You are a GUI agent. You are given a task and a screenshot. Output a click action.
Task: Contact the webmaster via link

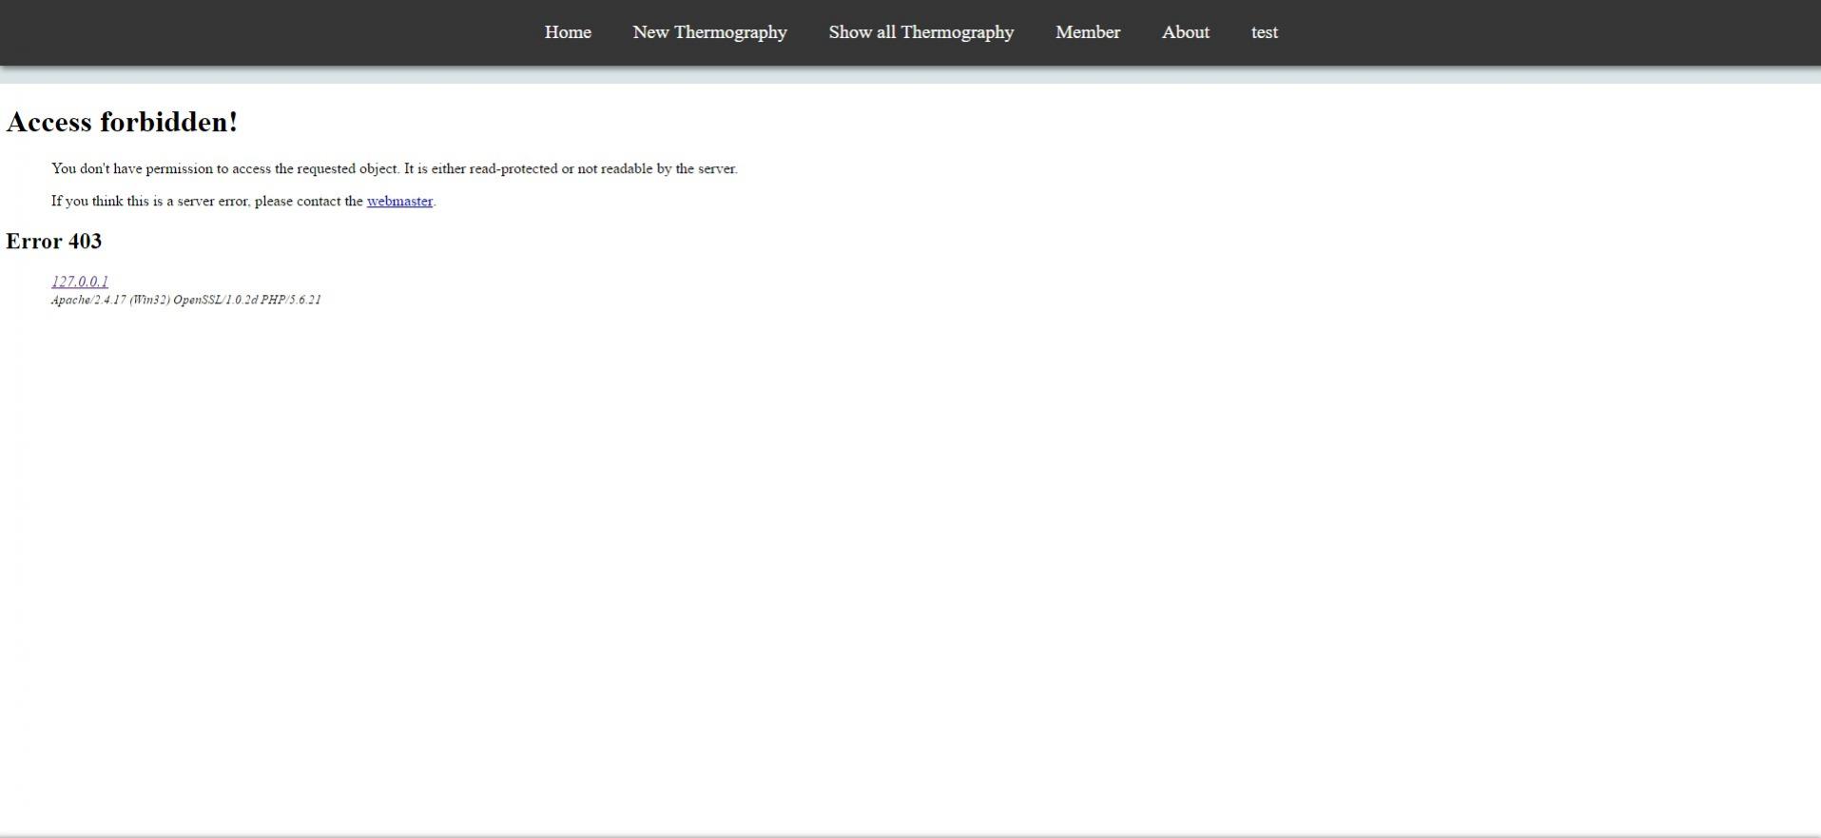[x=399, y=201]
